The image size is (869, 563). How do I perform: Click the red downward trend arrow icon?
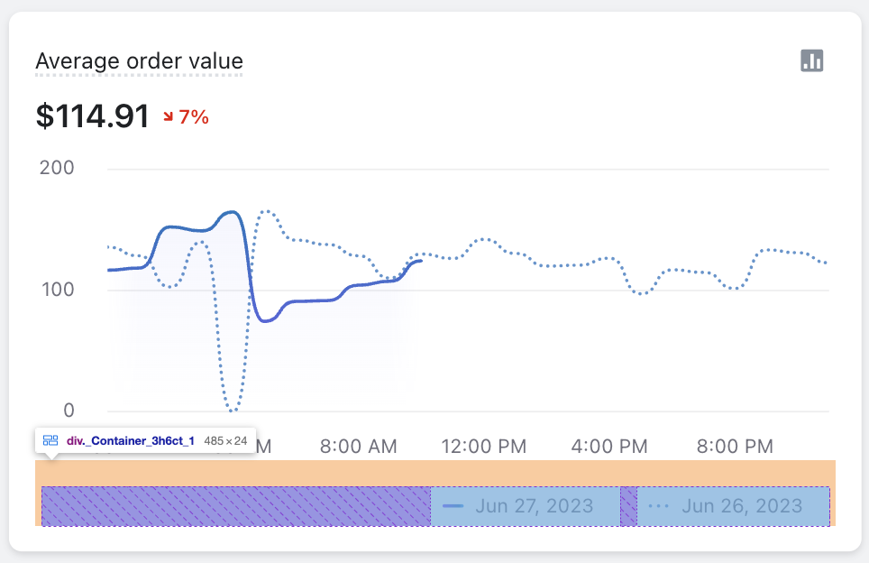click(168, 115)
